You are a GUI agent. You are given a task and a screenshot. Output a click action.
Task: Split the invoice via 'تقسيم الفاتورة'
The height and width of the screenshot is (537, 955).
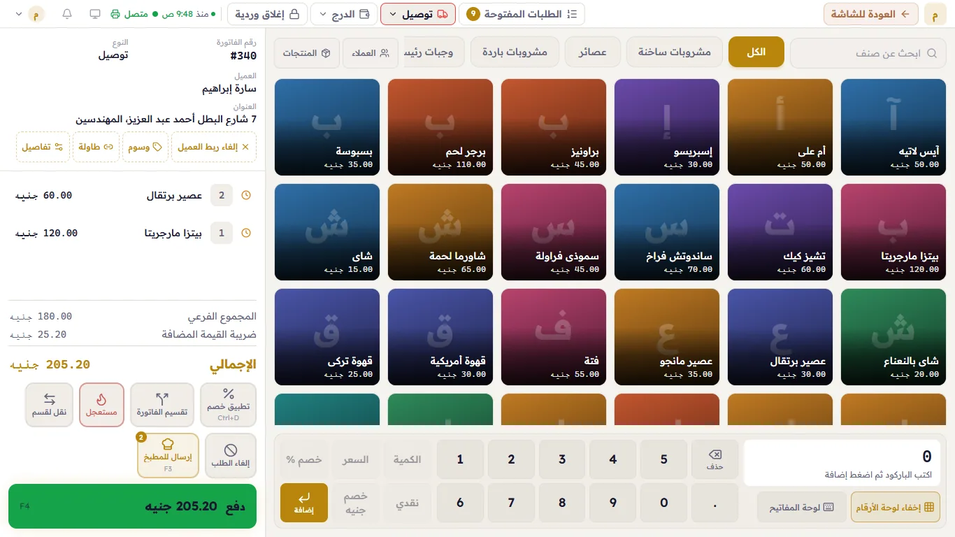(x=162, y=405)
